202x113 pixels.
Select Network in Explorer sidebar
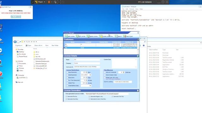[19, 82]
